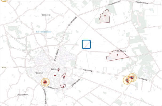
Task: Select the arrow-shaped red outlined plot in Zelhem
Action: click(64, 76)
